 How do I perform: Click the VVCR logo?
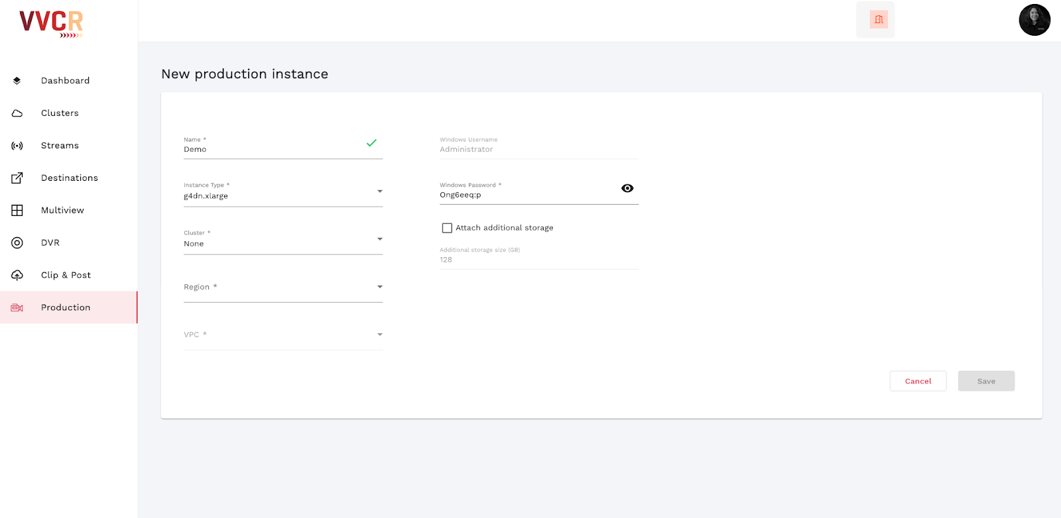tap(51, 24)
